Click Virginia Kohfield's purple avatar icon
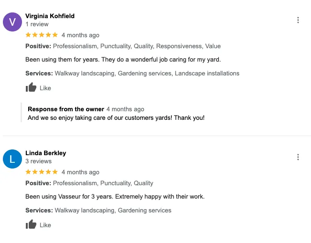 coord(12,22)
